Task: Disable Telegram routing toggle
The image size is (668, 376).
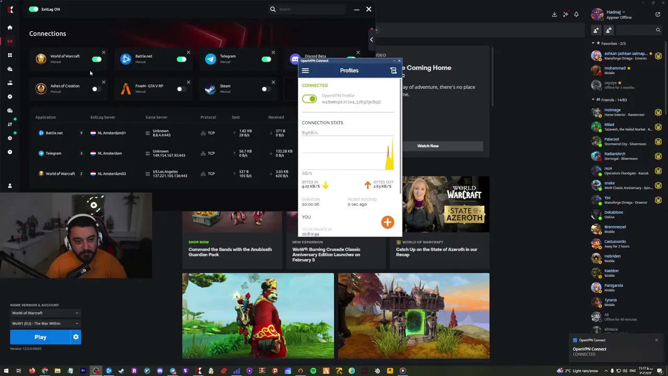Action: pos(266,59)
